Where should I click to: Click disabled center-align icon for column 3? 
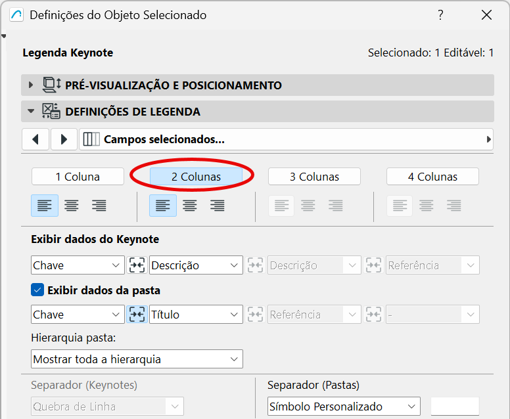tap(308, 206)
